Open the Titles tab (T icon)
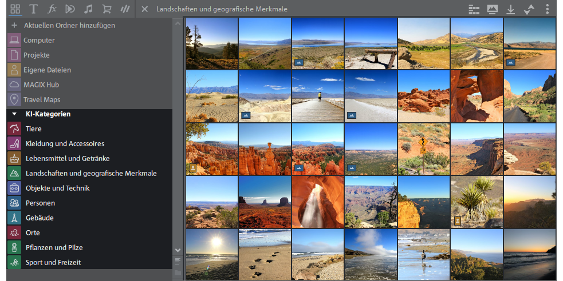The image size is (563, 281). [33, 9]
